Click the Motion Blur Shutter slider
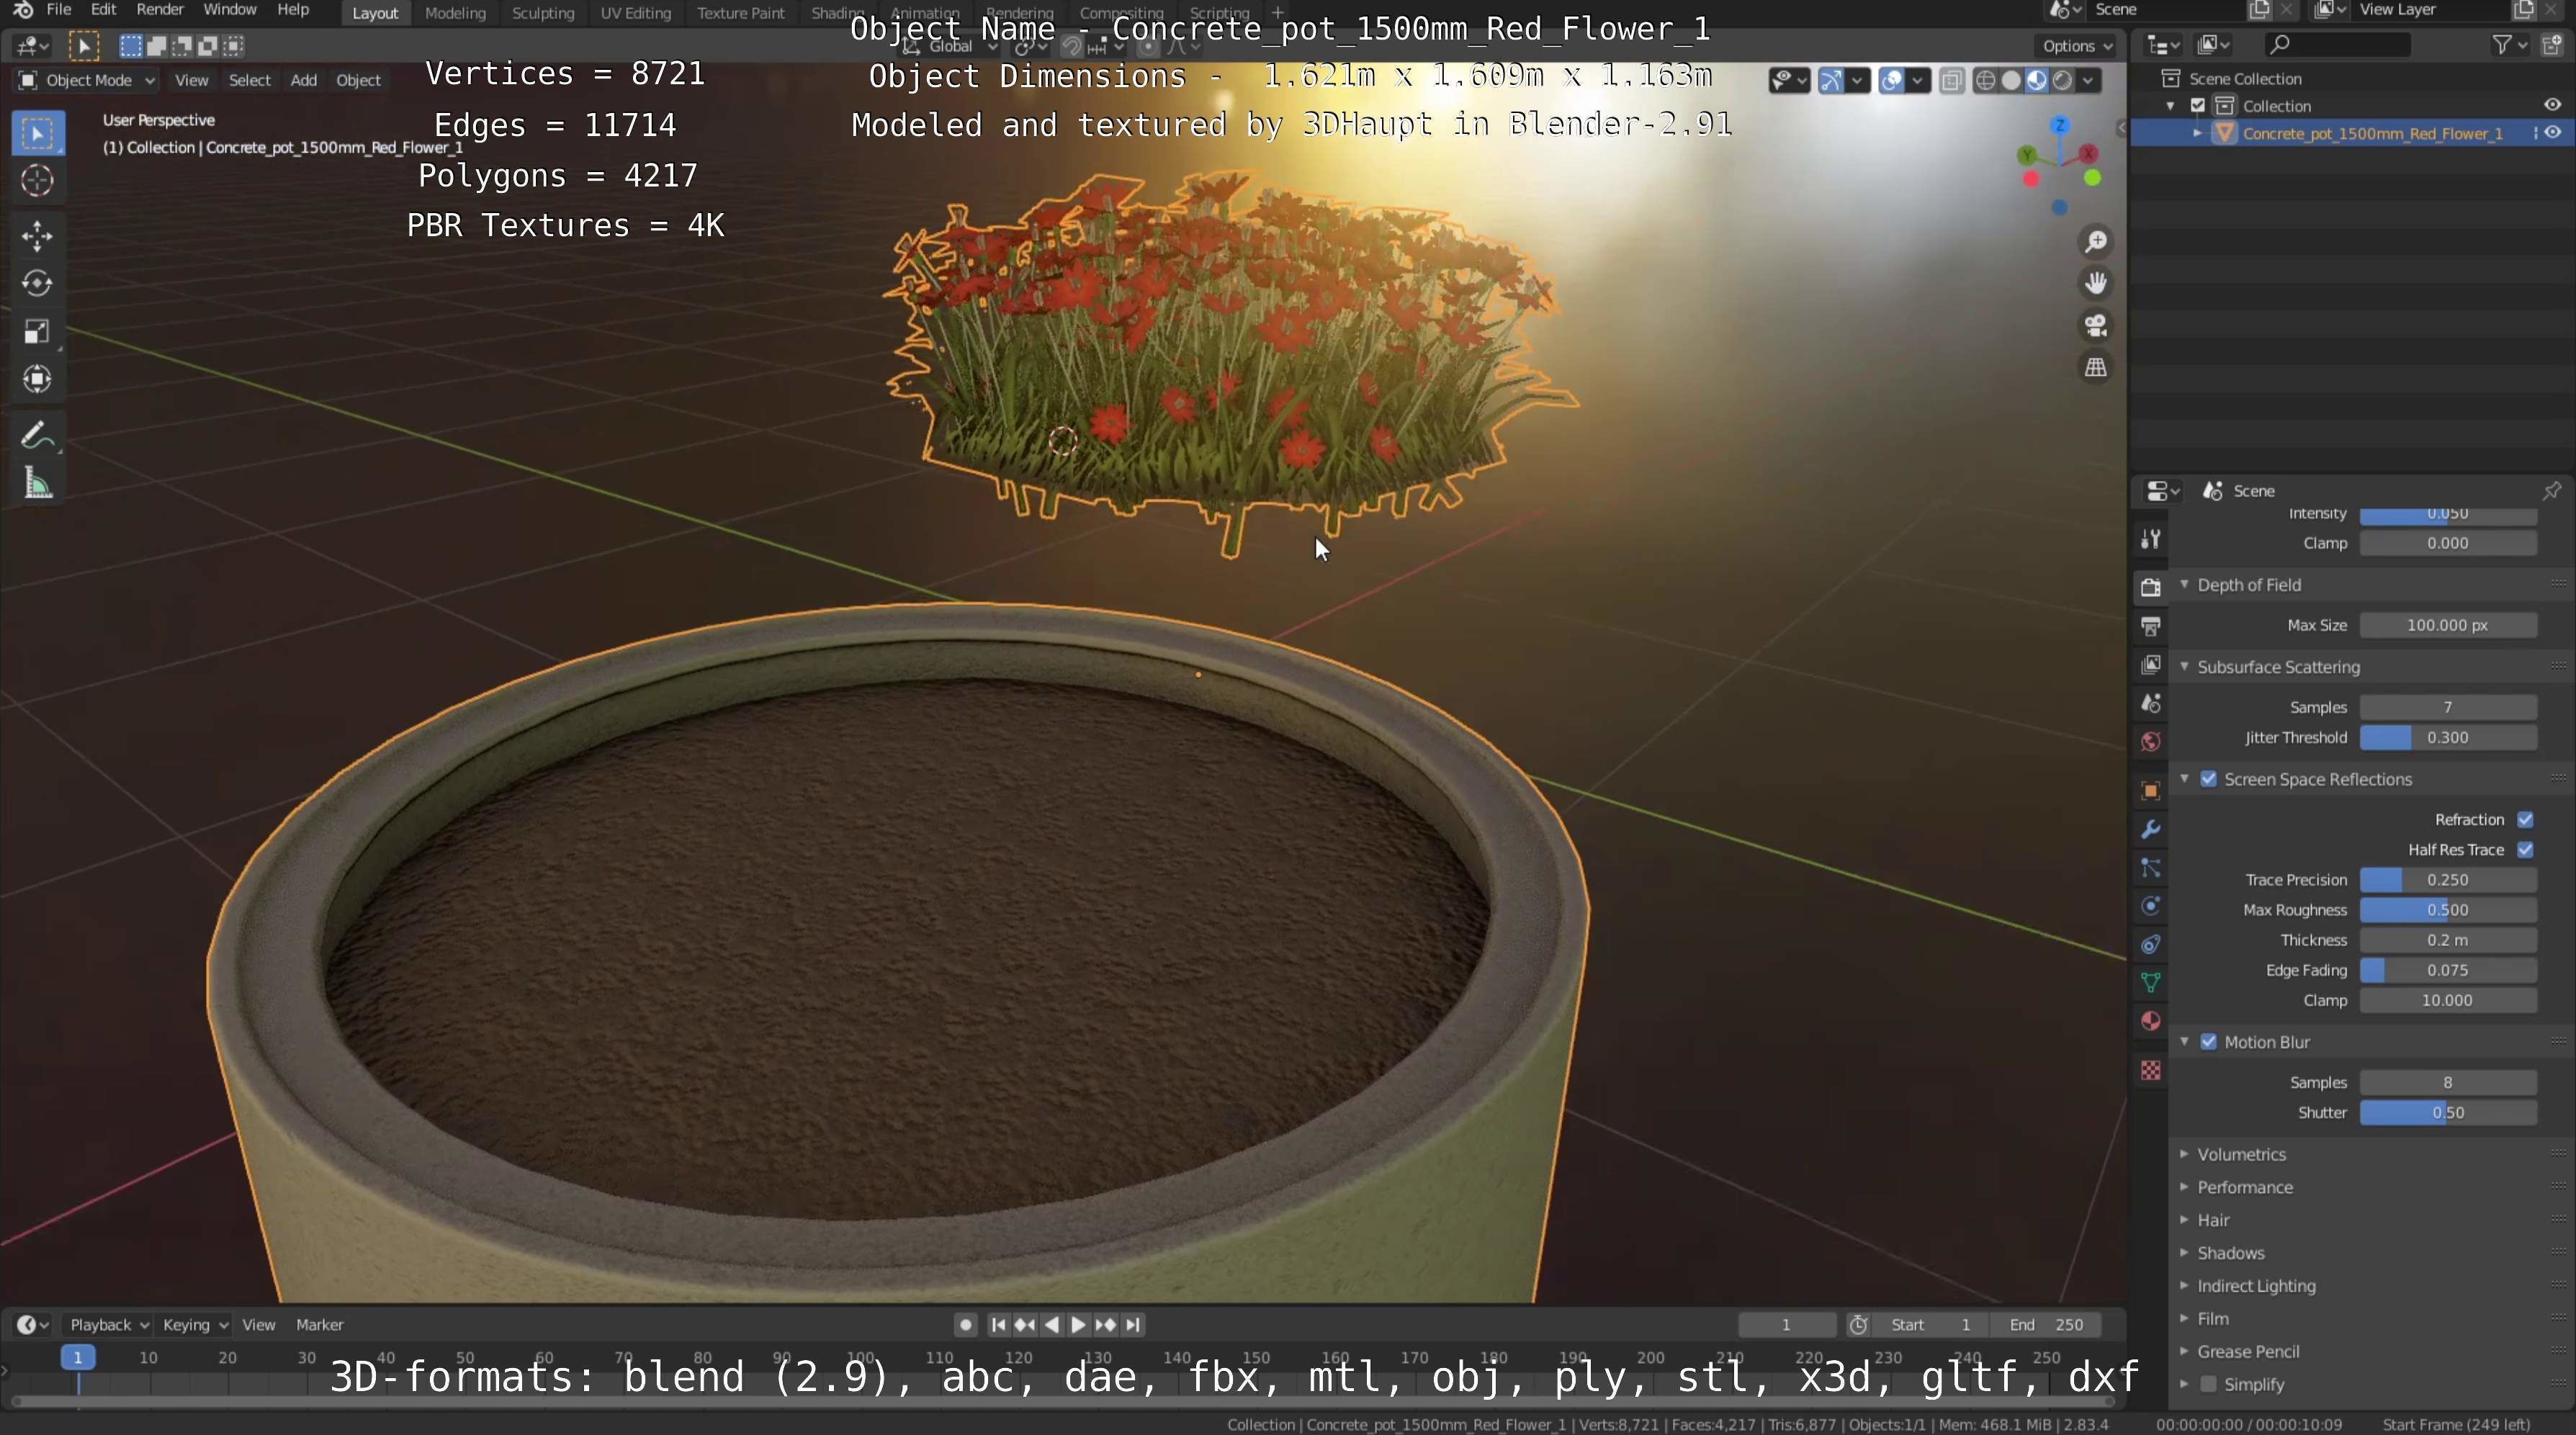 coord(2447,1112)
